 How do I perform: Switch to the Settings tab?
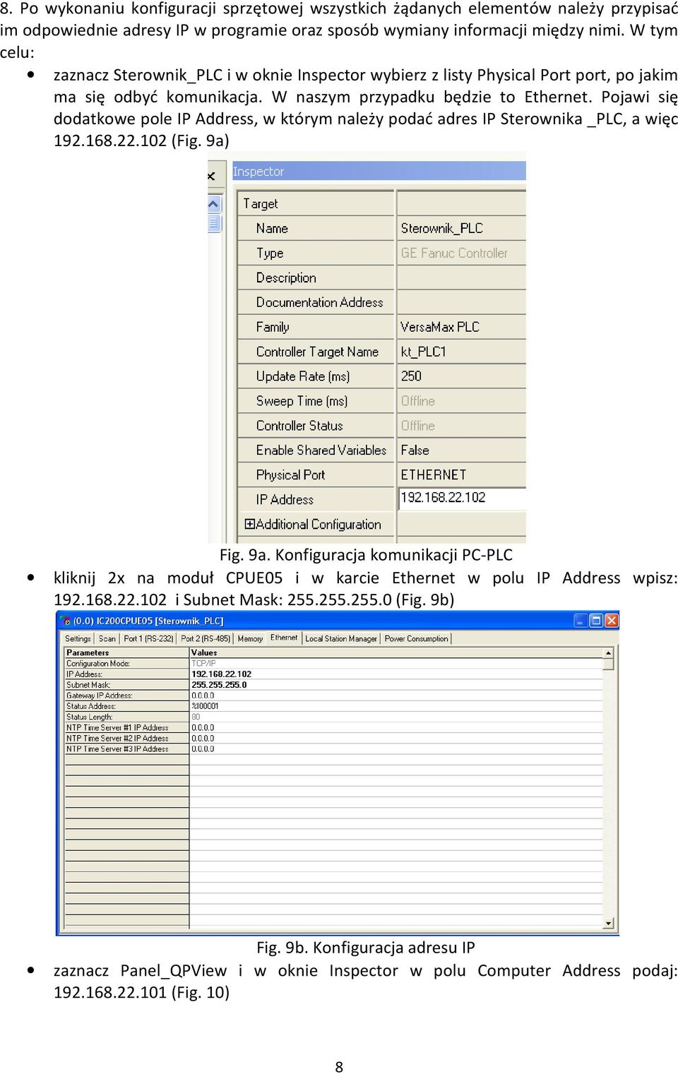(x=78, y=638)
